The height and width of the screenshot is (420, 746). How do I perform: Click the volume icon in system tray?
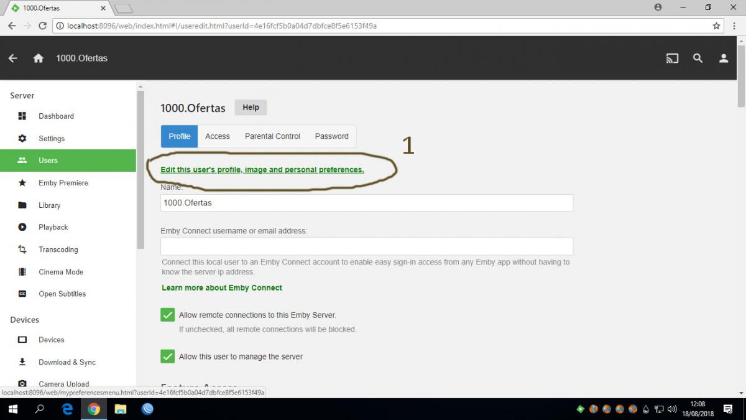pos(671,409)
